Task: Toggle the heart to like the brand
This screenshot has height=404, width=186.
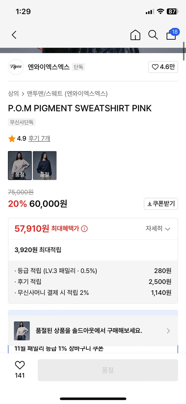Action: 155,67
